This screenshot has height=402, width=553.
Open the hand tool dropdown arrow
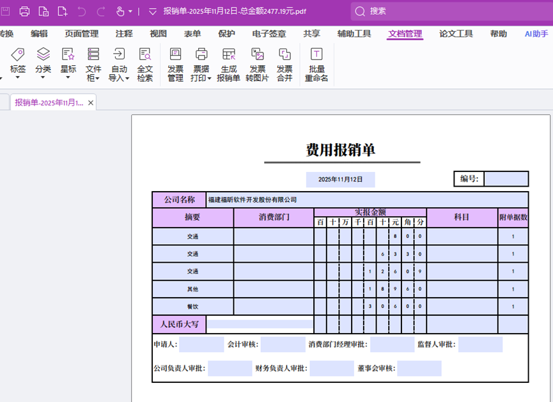130,12
